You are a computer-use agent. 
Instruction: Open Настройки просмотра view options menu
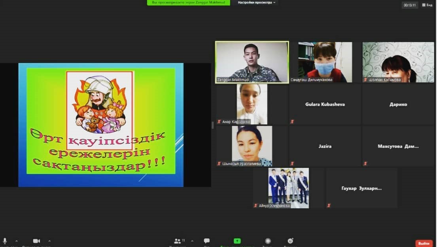(256, 2)
